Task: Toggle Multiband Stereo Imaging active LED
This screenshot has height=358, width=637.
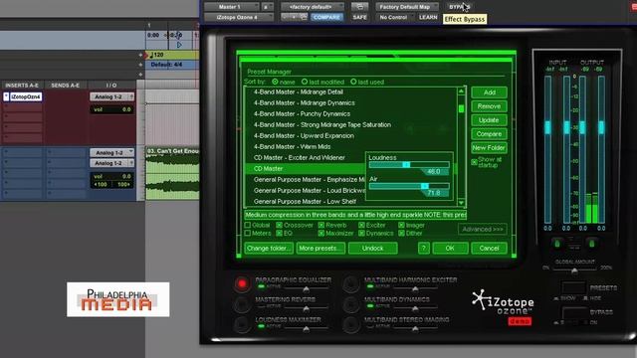Action: (x=369, y=326)
